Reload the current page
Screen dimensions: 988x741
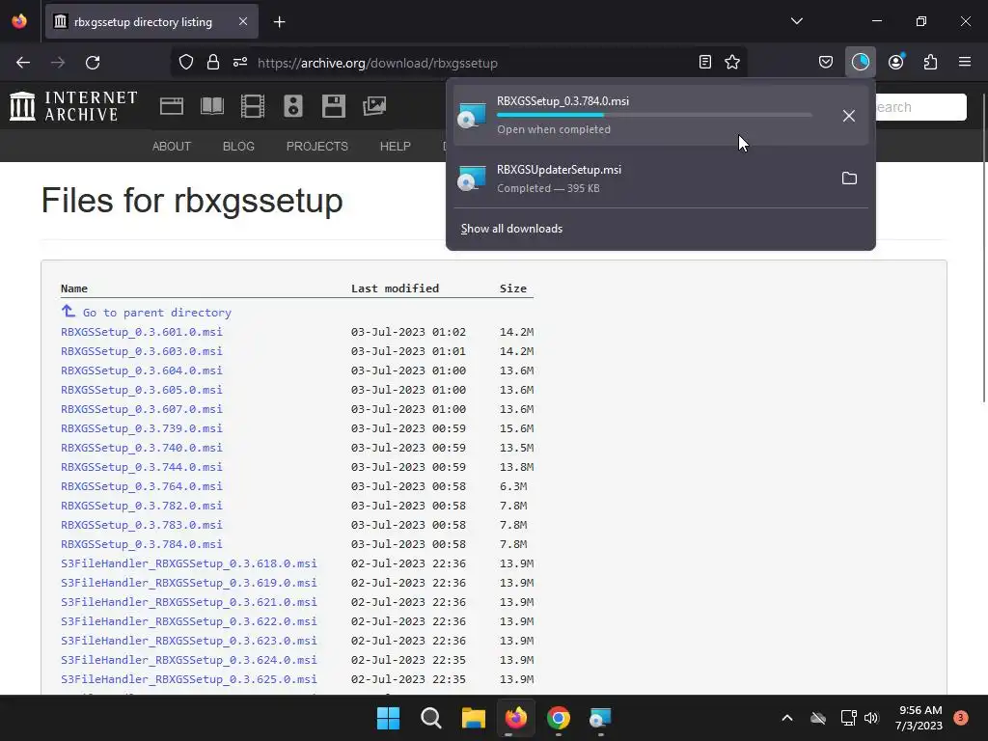(93, 62)
